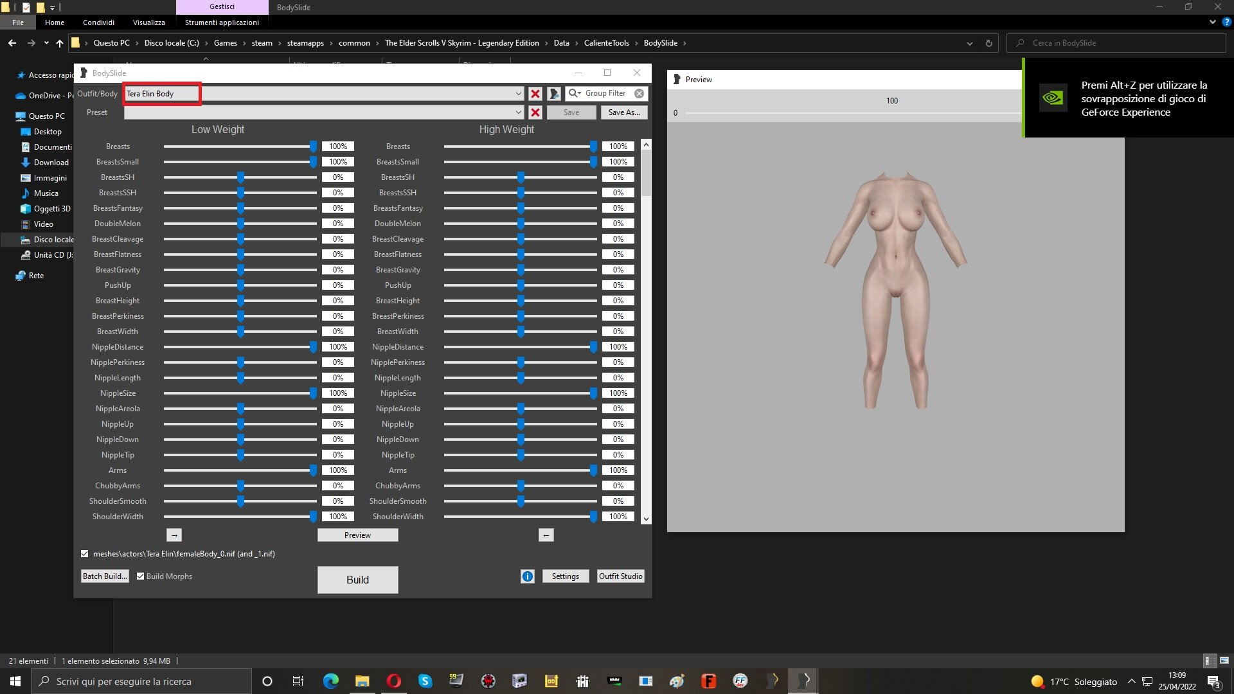
Task: Click the low weight arrow button below sliders
Action: [x=174, y=535]
